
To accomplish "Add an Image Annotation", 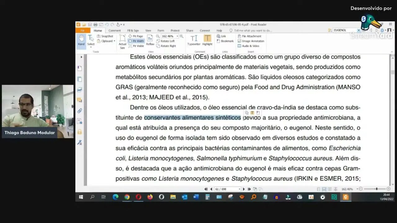I will [251, 41].
